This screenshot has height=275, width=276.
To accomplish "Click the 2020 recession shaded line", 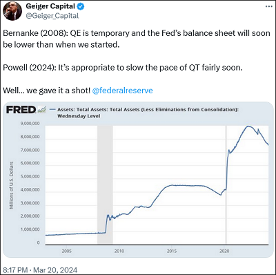I will pyautogui.click(x=226, y=185).
